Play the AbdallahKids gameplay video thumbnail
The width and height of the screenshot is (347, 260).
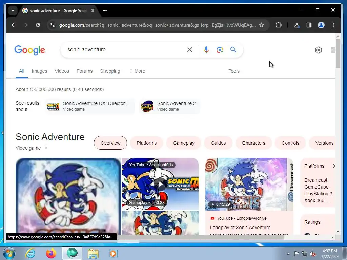160,184
